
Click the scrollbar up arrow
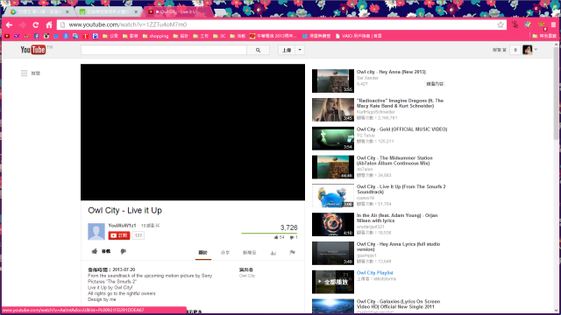click(x=556, y=45)
